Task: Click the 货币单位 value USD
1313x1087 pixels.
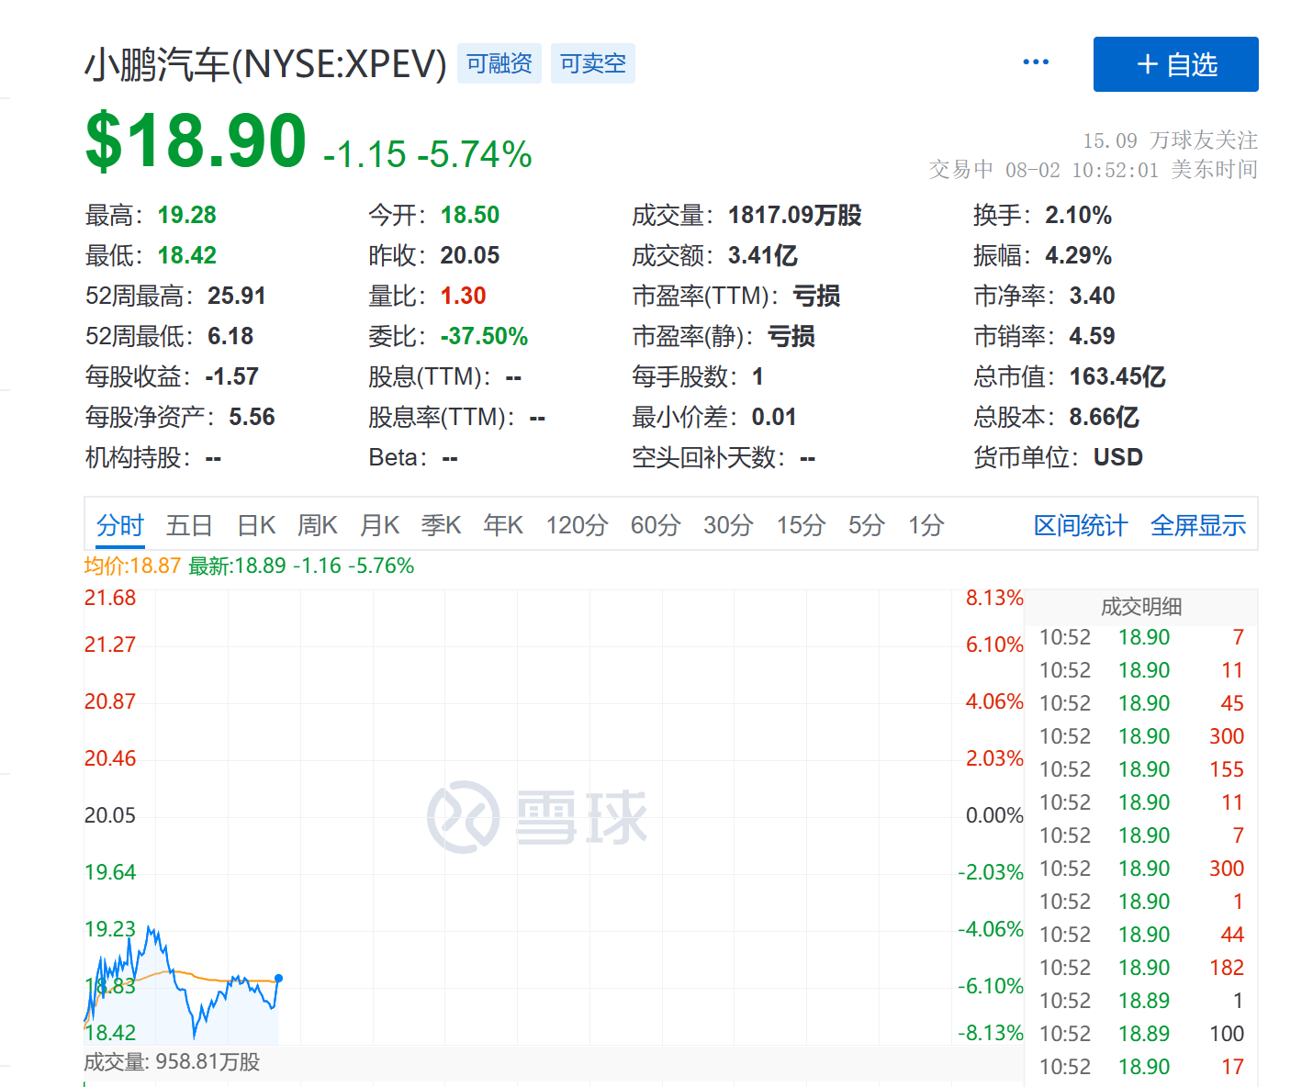Action: pyautogui.click(x=1118, y=457)
